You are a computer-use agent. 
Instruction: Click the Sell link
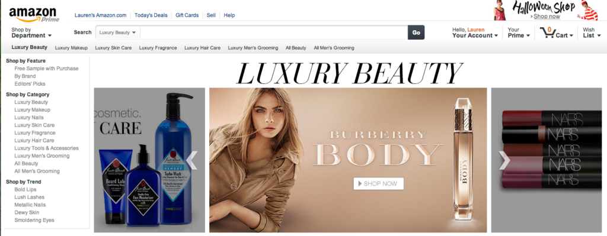click(211, 15)
